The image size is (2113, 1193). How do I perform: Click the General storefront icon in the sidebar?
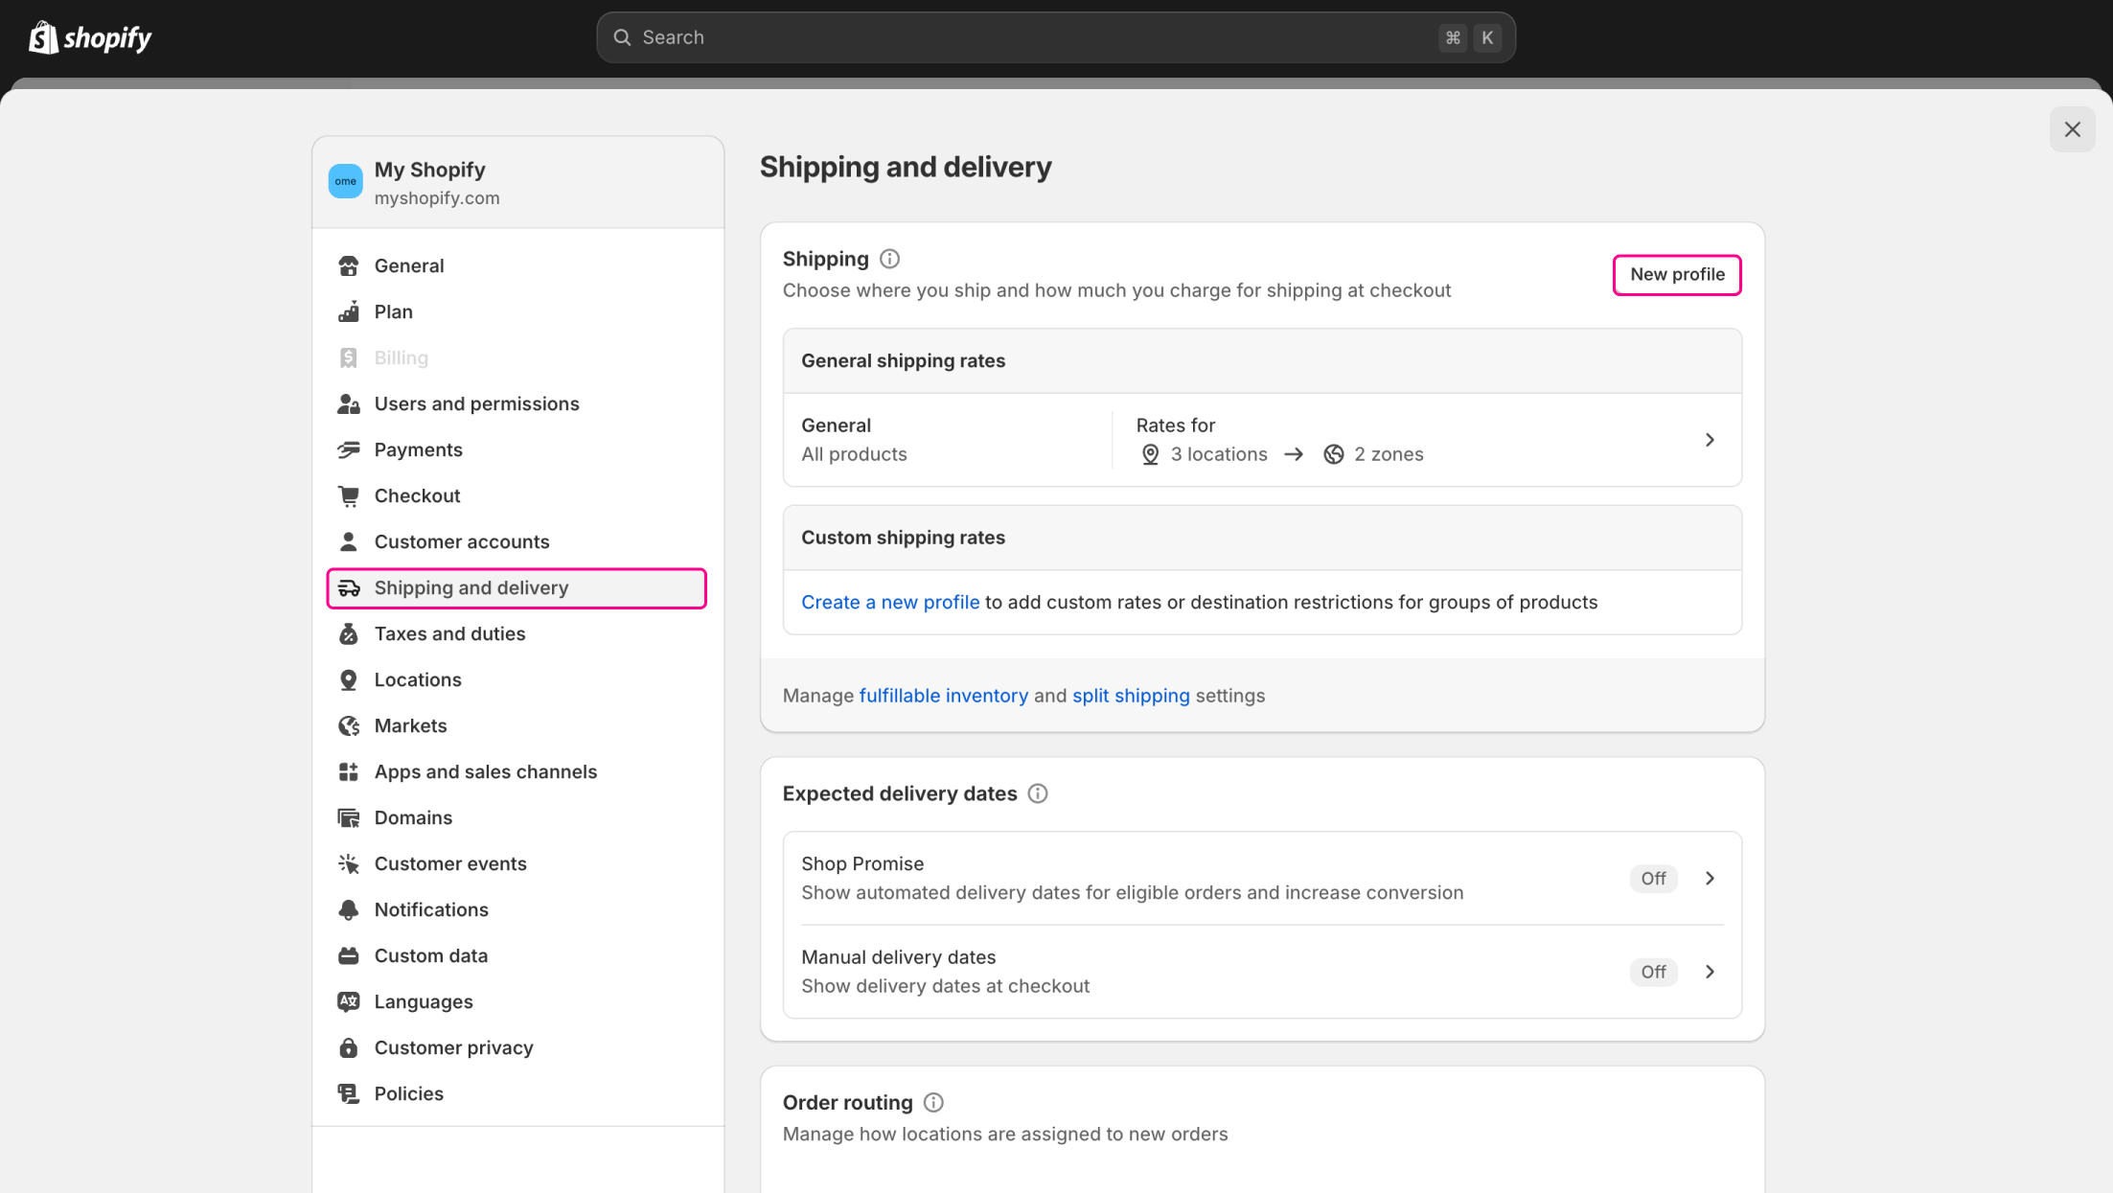pos(349,265)
